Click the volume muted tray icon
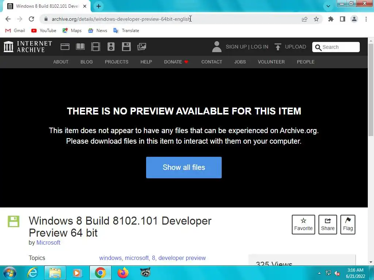 (337, 273)
